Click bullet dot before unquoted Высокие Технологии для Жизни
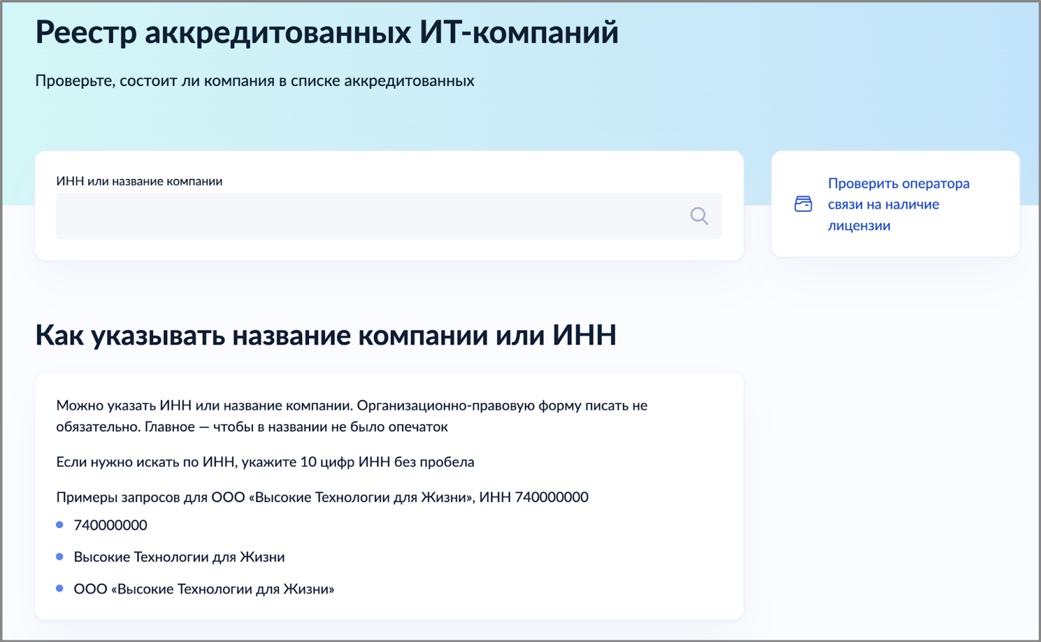This screenshot has width=1041, height=642. pyautogui.click(x=60, y=557)
